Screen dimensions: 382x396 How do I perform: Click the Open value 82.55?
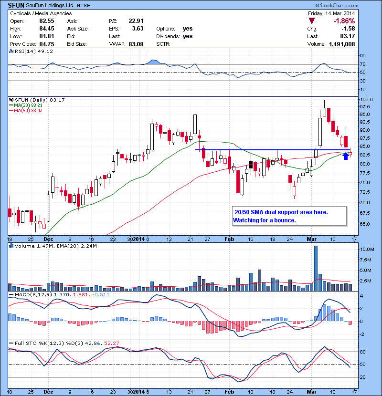pyautogui.click(x=47, y=21)
